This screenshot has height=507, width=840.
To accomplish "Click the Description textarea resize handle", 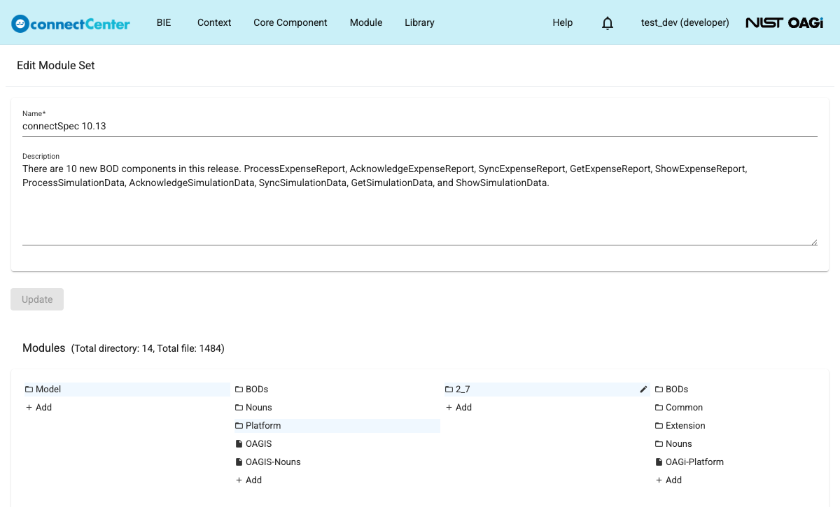I will point(814,242).
